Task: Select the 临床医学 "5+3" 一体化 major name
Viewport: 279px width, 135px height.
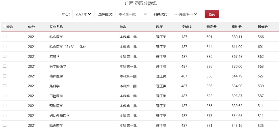Action: pyautogui.click(x=67, y=47)
